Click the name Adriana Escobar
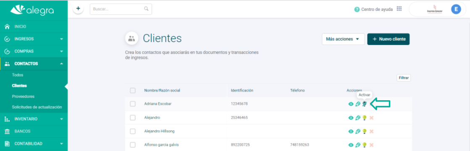This screenshot has width=470, height=151. 158,104
